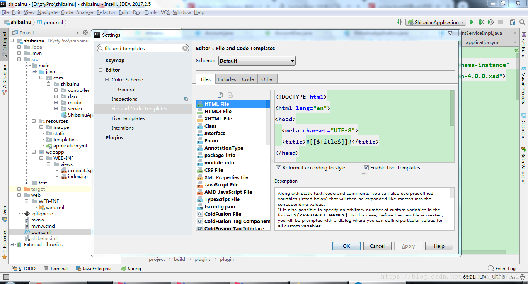The image size is (528, 284).
Task: Click OK in Settings dialog
Action: pyautogui.click(x=346, y=246)
